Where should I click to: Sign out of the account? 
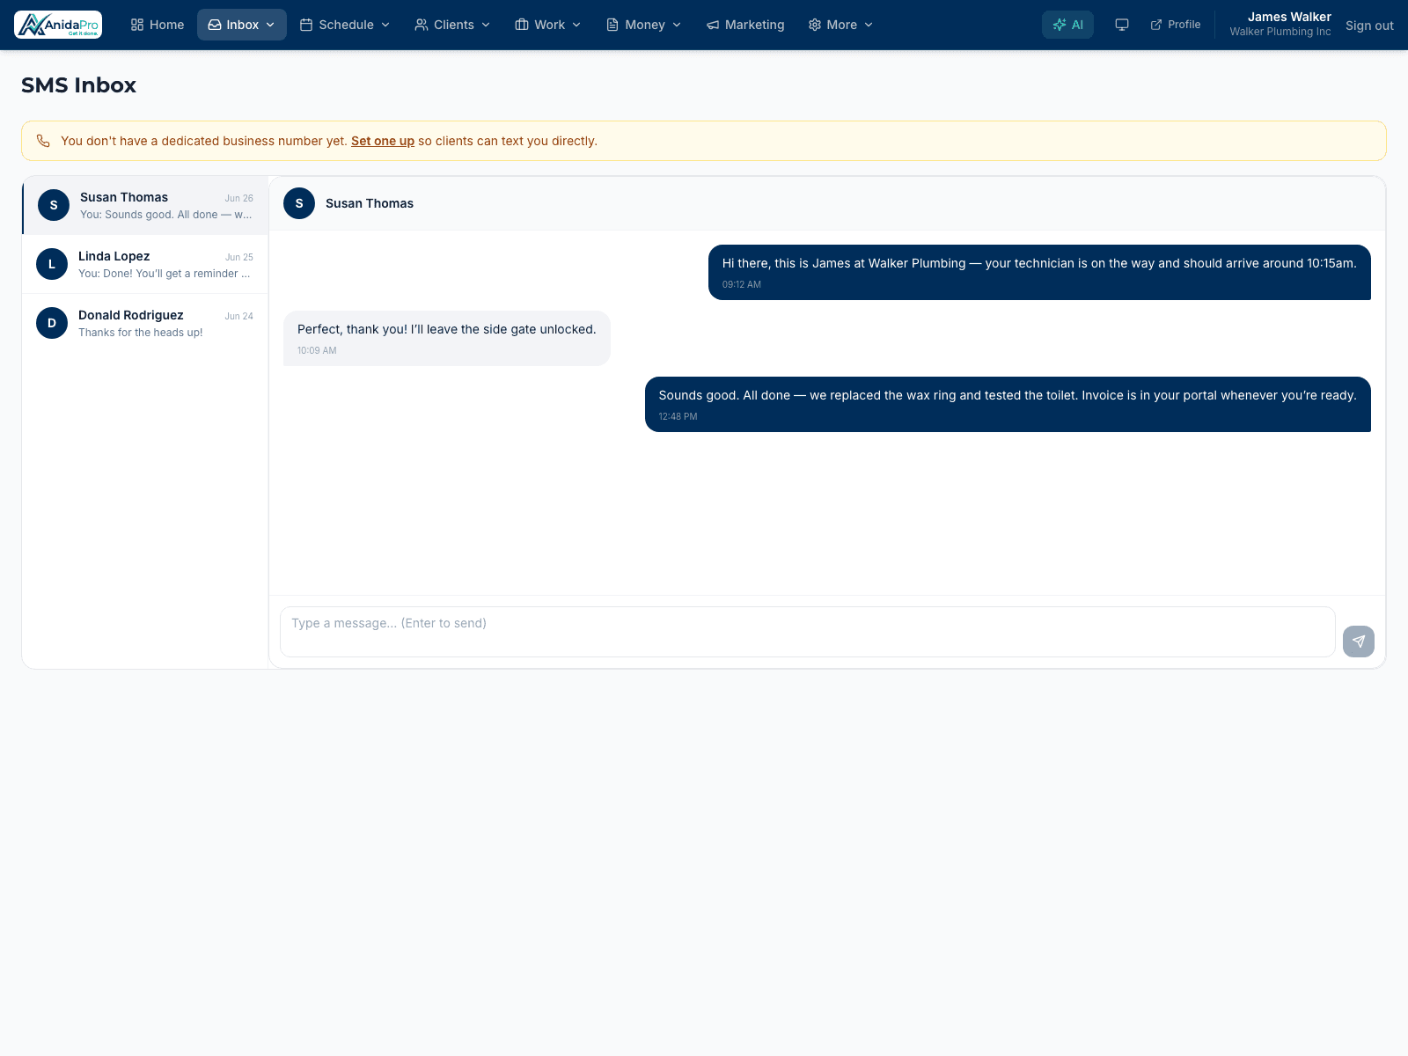coord(1369,26)
